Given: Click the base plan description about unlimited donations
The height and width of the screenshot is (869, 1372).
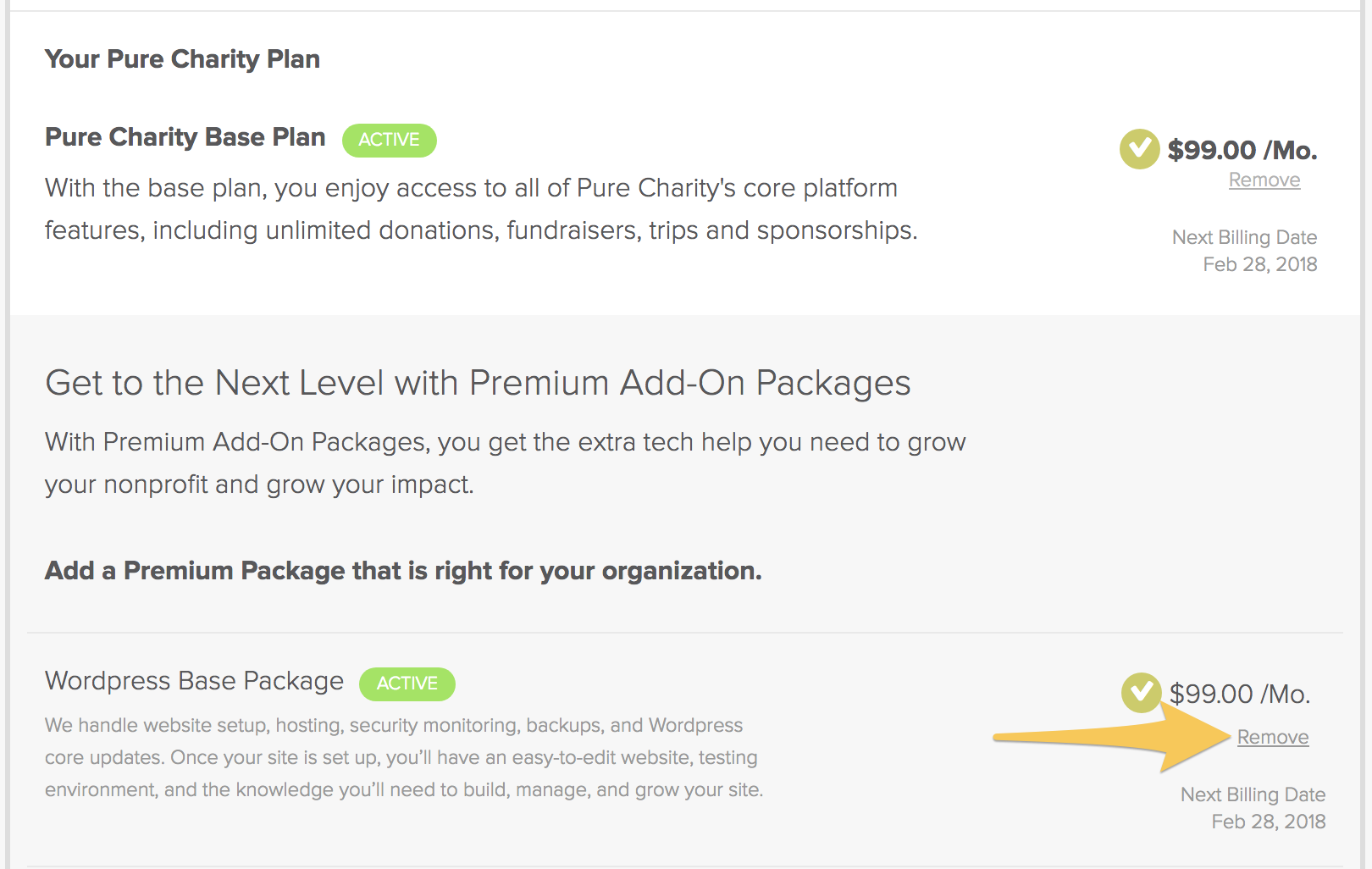Looking at the screenshot, I should [x=481, y=209].
